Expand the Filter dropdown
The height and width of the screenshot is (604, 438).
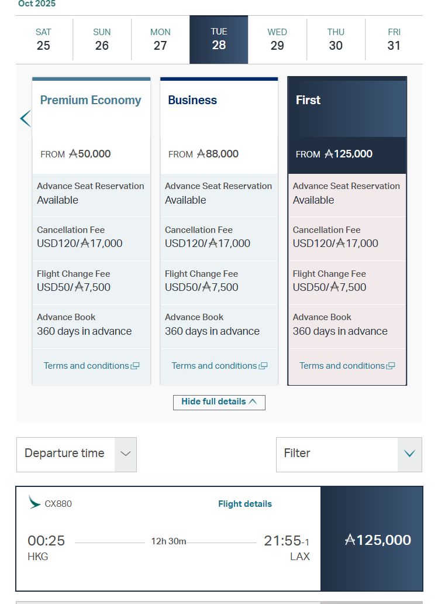tap(349, 454)
